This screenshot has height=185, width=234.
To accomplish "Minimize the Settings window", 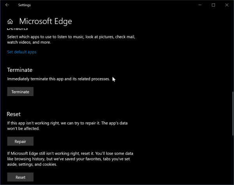I will coord(200,5).
